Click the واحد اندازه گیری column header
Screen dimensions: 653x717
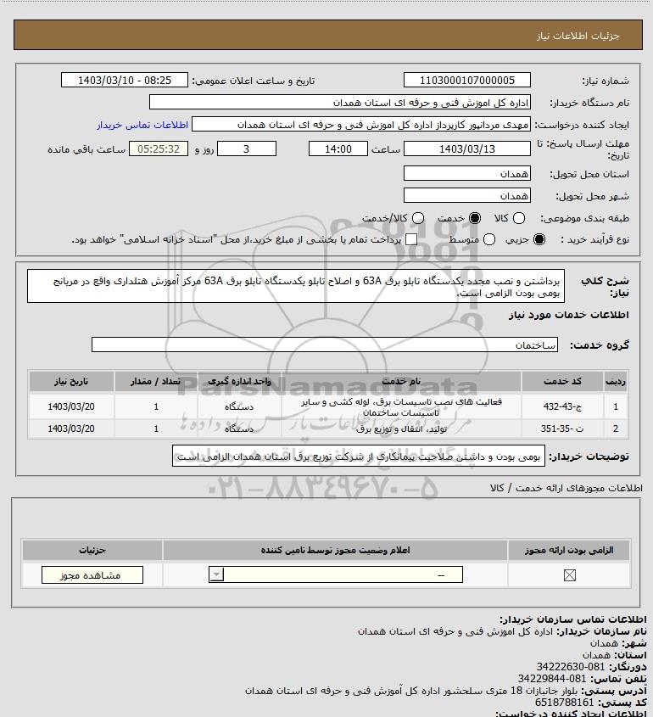pyautogui.click(x=239, y=381)
